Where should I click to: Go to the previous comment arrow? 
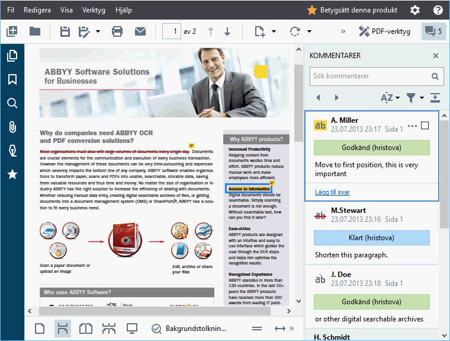(318, 97)
